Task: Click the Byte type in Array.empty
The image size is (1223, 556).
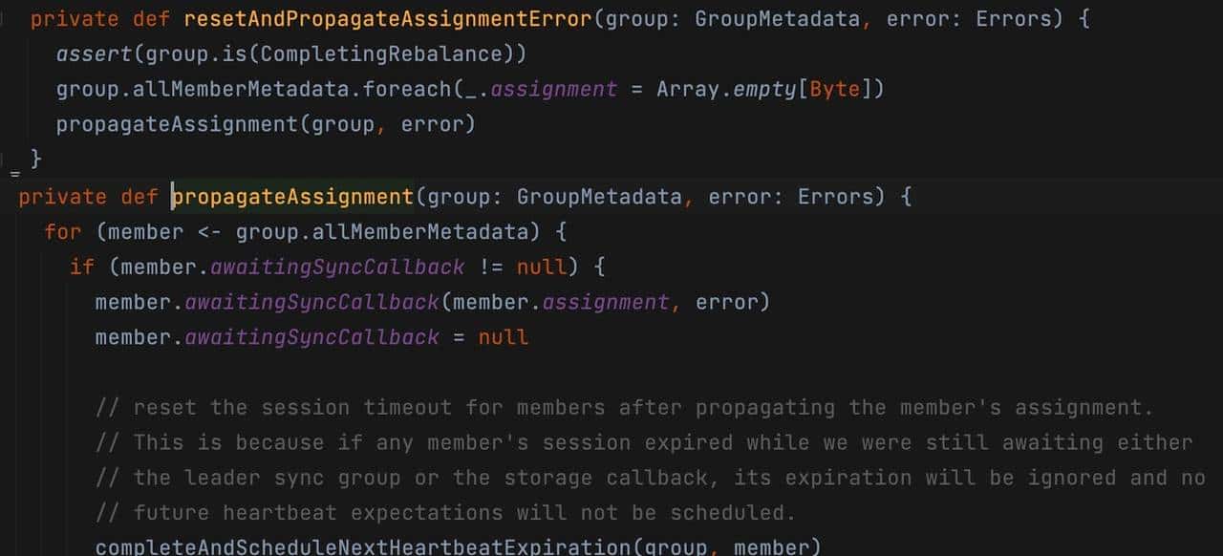Action: (x=834, y=90)
